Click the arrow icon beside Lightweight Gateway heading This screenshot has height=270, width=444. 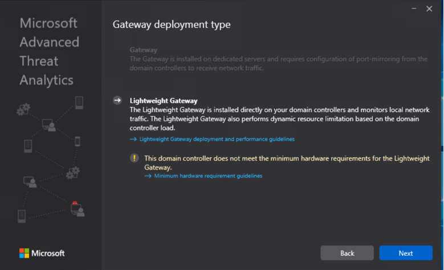click(117, 100)
